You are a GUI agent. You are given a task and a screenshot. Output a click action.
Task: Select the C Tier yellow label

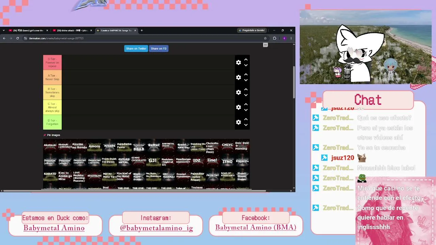(52, 108)
